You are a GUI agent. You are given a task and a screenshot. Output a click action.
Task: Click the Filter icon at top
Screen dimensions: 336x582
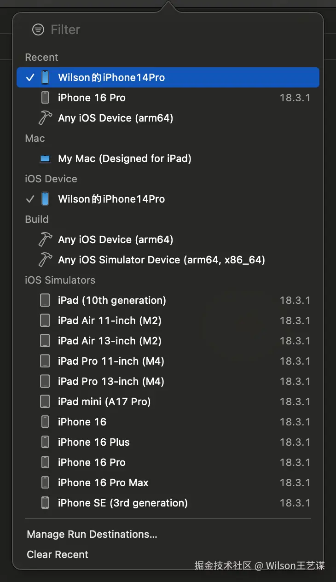(38, 30)
